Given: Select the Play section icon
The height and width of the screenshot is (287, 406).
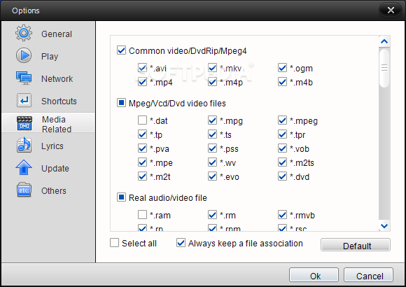Looking at the screenshot, I should tap(24, 55).
